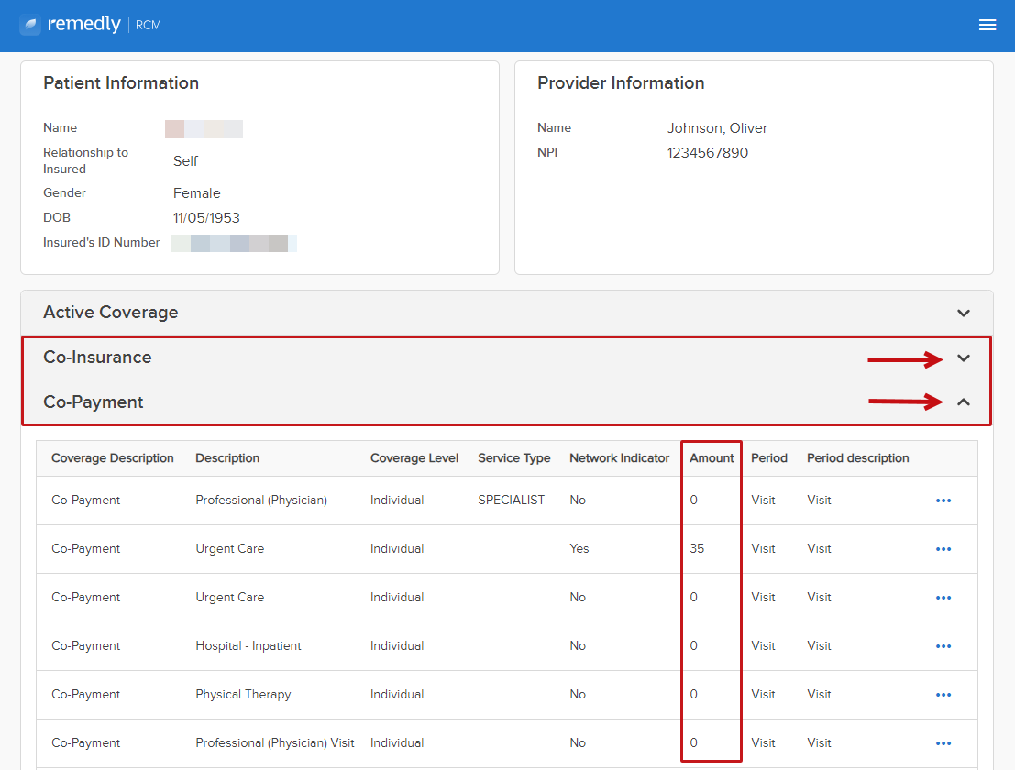Open options for Physical Therapy row
Screen dimensions: 1015x770
(943, 694)
